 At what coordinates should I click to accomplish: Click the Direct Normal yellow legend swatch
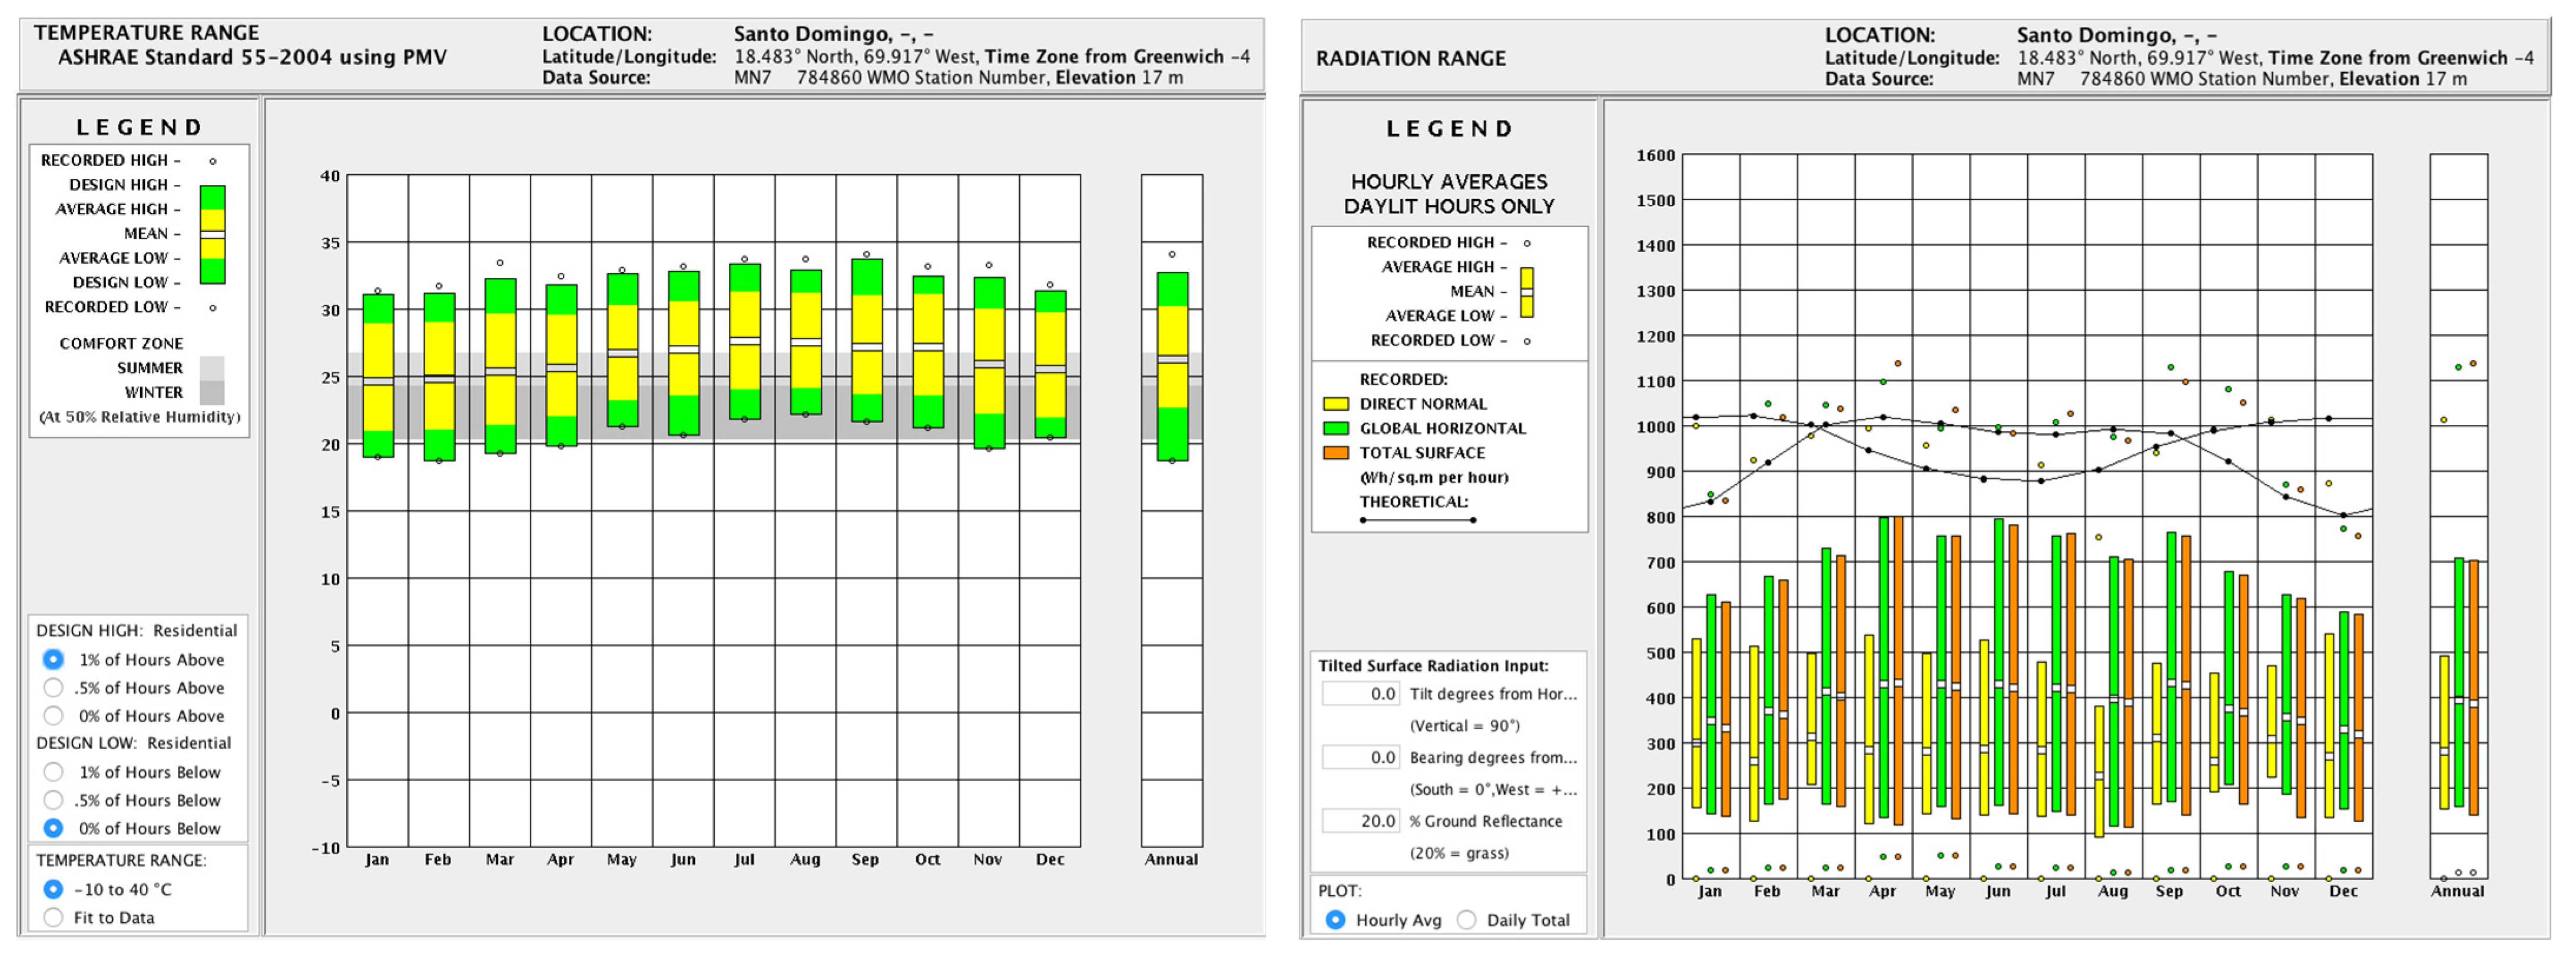click(x=1335, y=404)
